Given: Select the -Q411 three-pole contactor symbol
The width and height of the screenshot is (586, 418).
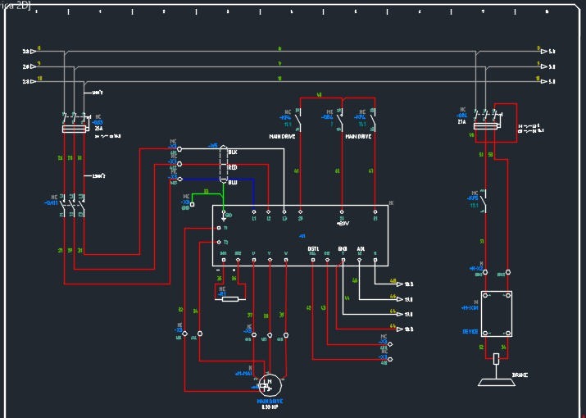Looking at the screenshot, I should [72, 205].
